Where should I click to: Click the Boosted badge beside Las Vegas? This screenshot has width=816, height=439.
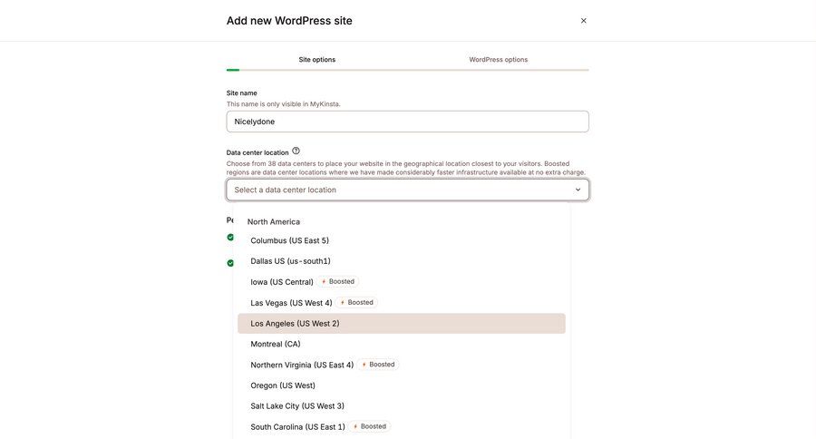pos(357,303)
